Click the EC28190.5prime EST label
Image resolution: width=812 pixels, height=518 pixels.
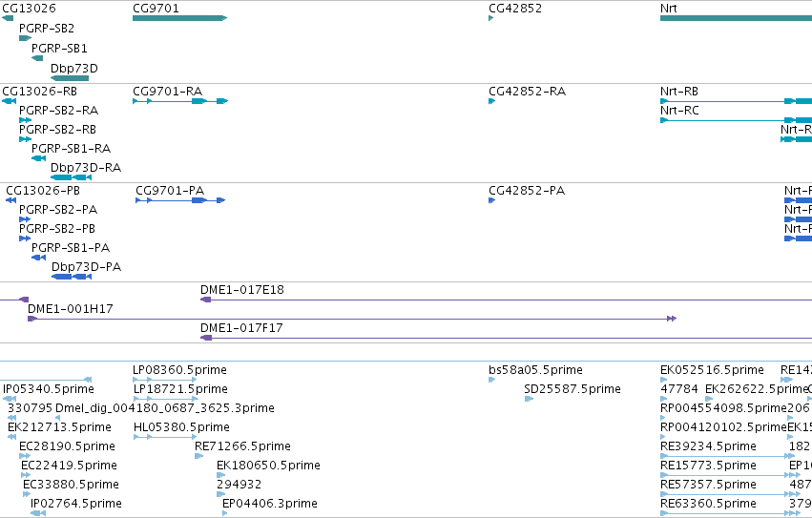(68, 447)
